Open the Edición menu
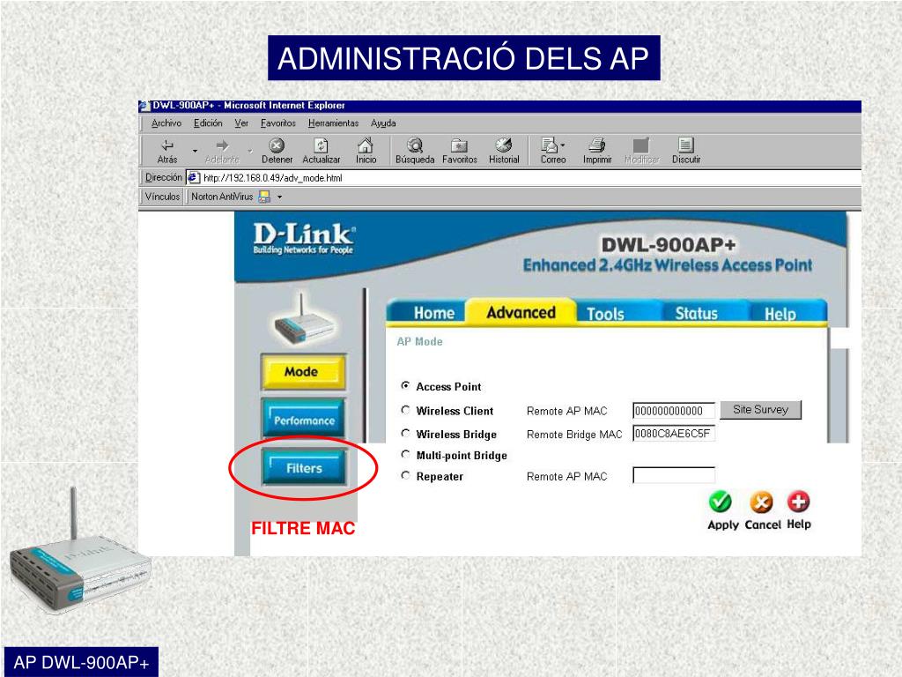Screen dimensions: 902x677 [208, 123]
